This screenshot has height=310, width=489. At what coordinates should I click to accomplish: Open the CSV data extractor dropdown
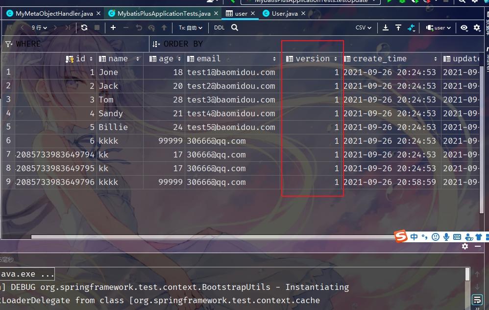coord(363,28)
